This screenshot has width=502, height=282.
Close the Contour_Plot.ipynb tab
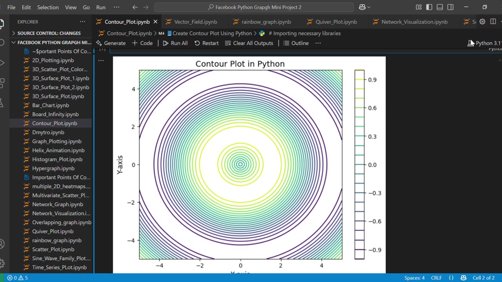155,22
